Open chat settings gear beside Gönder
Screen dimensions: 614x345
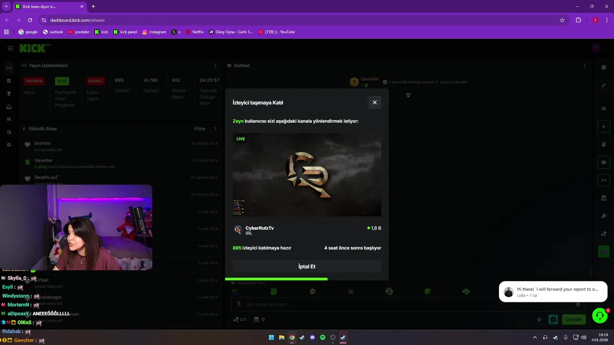pyautogui.click(x=539, y=320)
